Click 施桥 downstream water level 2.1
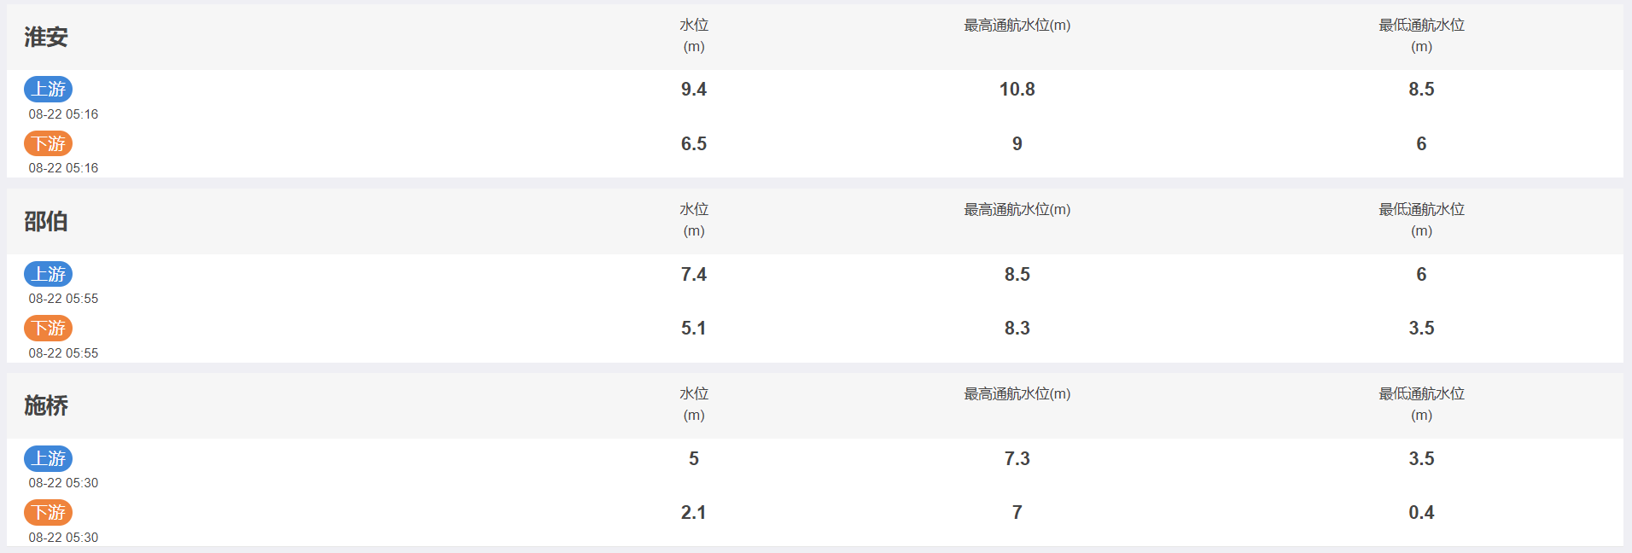 [694, 513]
